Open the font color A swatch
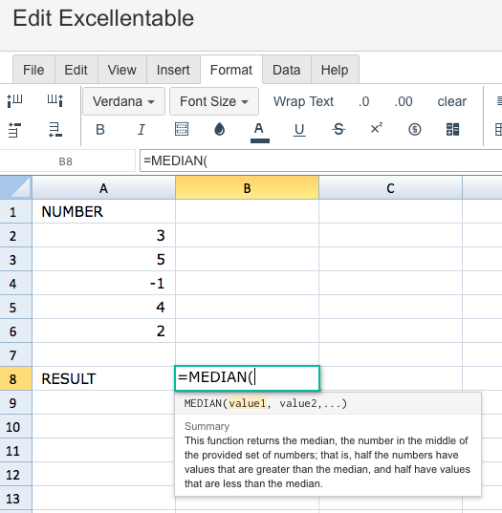The height and width of the screenshot is (513, 502). click(260, 132)
